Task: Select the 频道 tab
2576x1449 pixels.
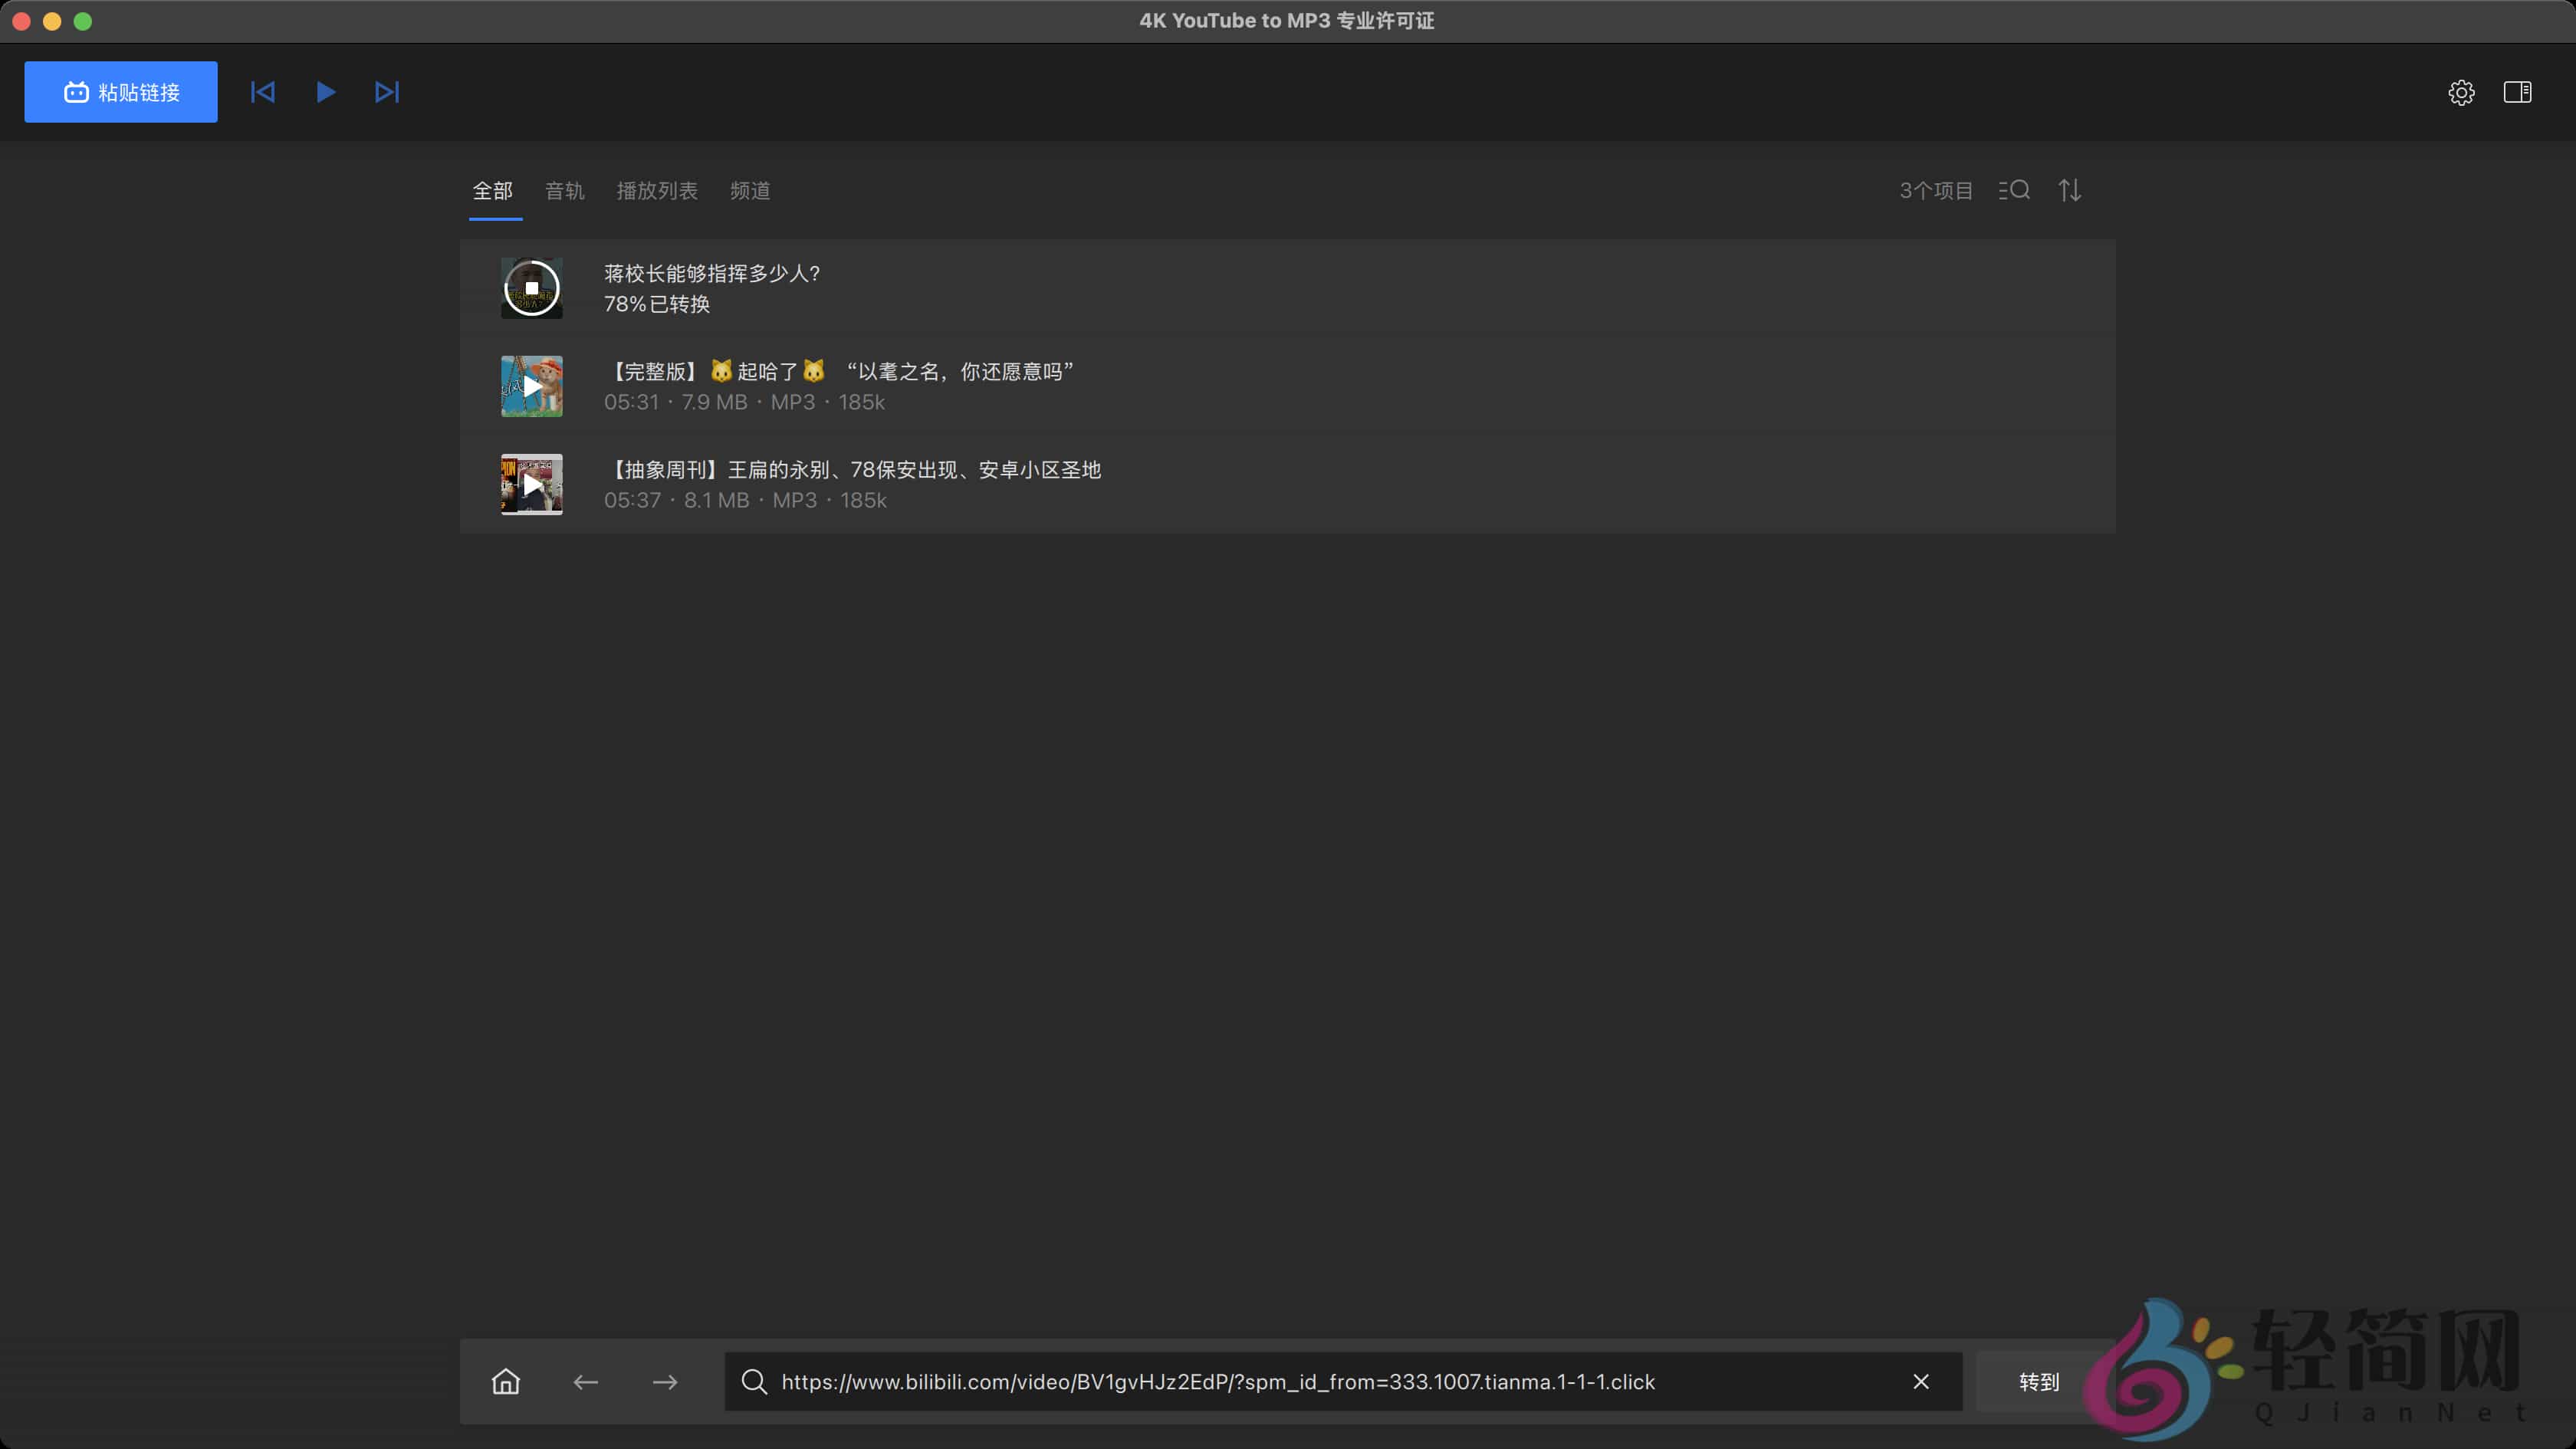Action: [x=750, y=191]
